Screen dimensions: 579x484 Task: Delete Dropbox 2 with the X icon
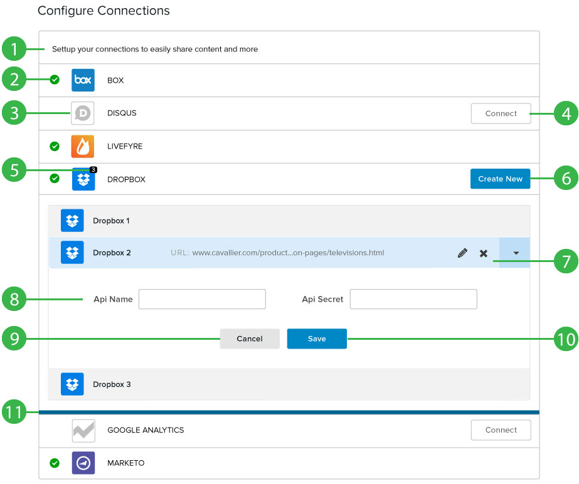[x=484, y=253]
